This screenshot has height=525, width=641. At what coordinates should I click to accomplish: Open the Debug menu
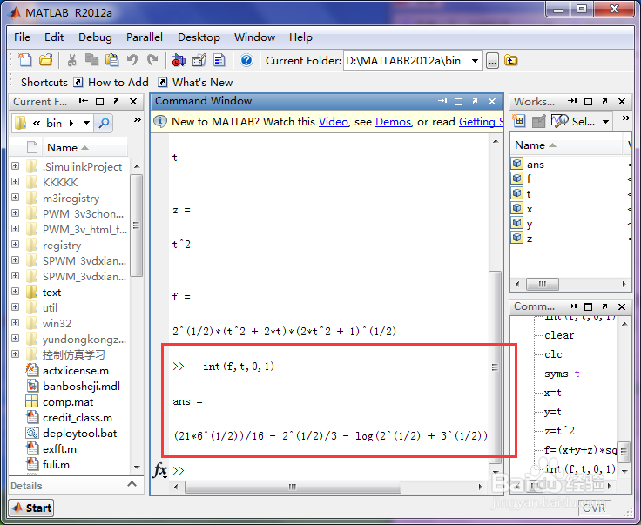[x=95, y=37]
